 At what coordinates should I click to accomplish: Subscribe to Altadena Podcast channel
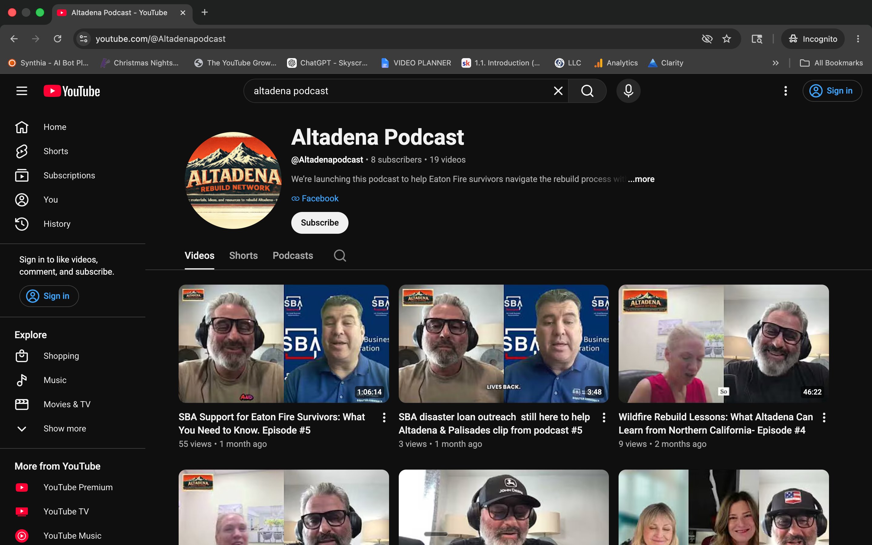pos(320,223)
